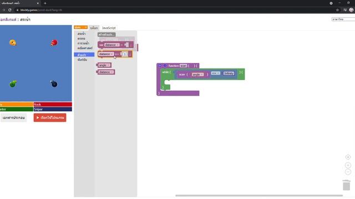Zoom in with the workspace plus icon
This screenshot has height=199, width=355.
click(x=348, y=165)
